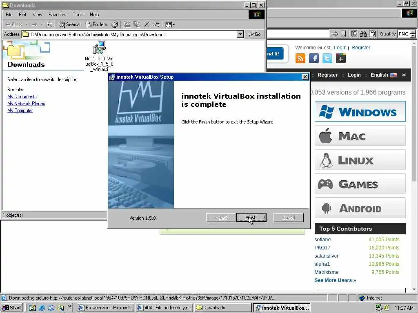
Task: Click the Up folder toolbar icon
Action: [49, 25]
